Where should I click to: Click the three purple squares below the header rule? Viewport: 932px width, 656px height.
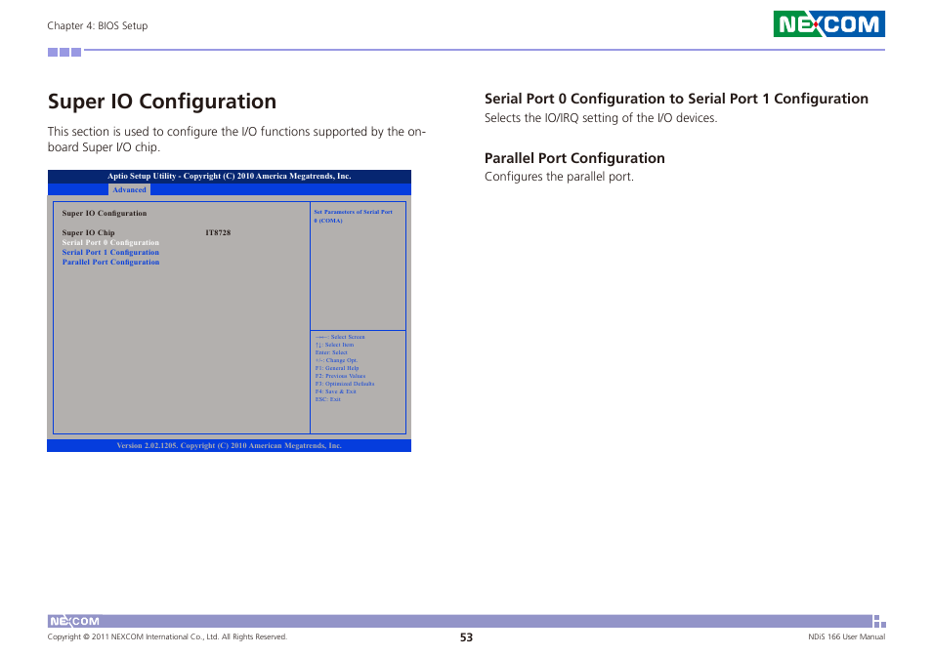[63, 51]
